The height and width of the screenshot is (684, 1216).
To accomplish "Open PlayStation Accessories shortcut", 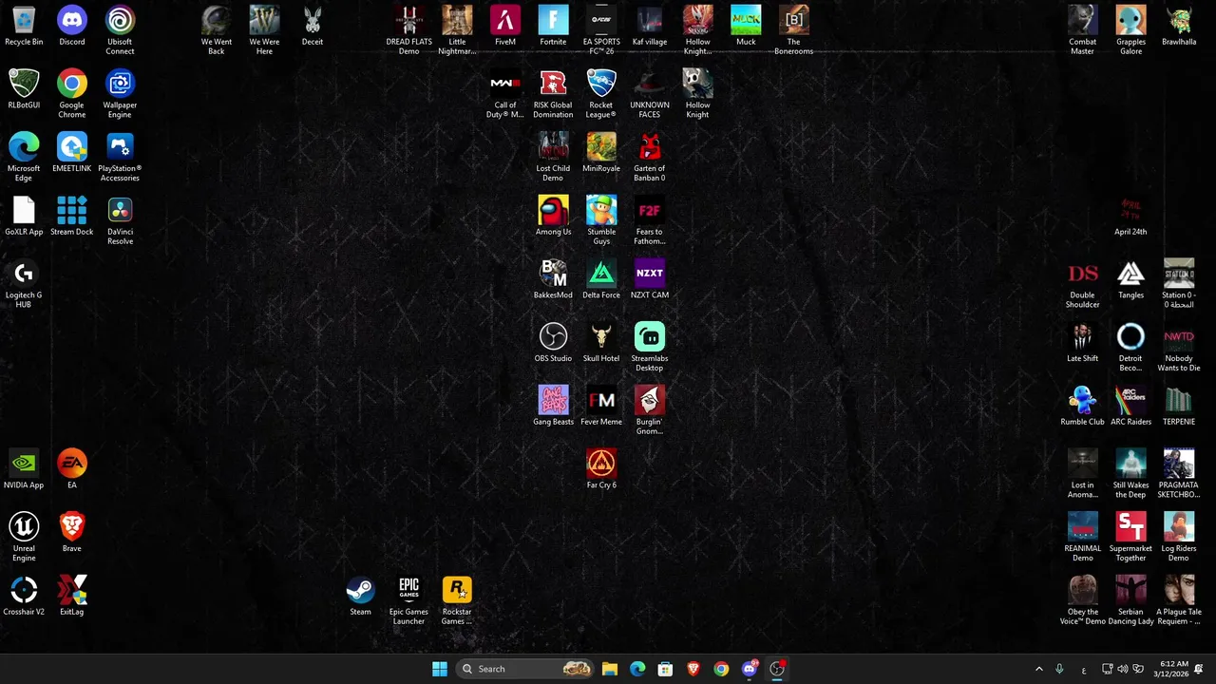I will coord(120,157).
